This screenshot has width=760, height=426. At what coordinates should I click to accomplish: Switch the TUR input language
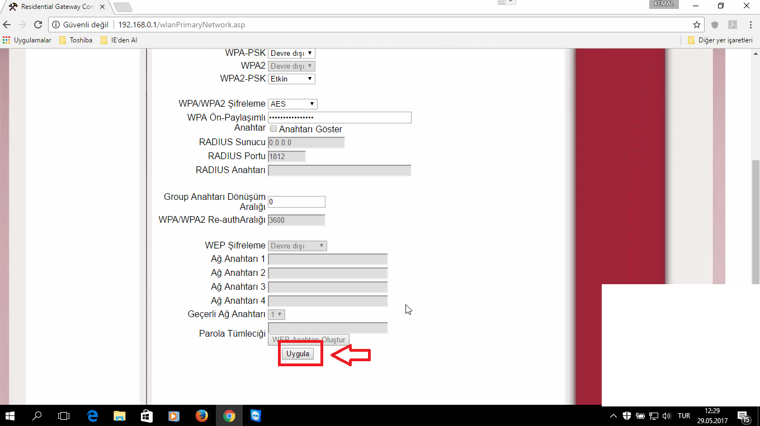pyautogui.click(x=684, y=416)
